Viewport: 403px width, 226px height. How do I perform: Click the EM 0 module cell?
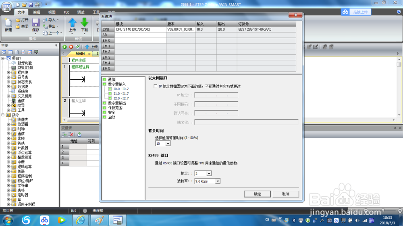[x=140, y=41]
